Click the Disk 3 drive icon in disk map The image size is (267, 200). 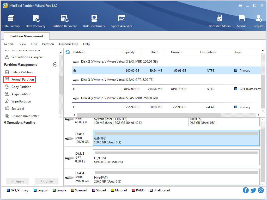pyautogui.click(x=69, y=158)
